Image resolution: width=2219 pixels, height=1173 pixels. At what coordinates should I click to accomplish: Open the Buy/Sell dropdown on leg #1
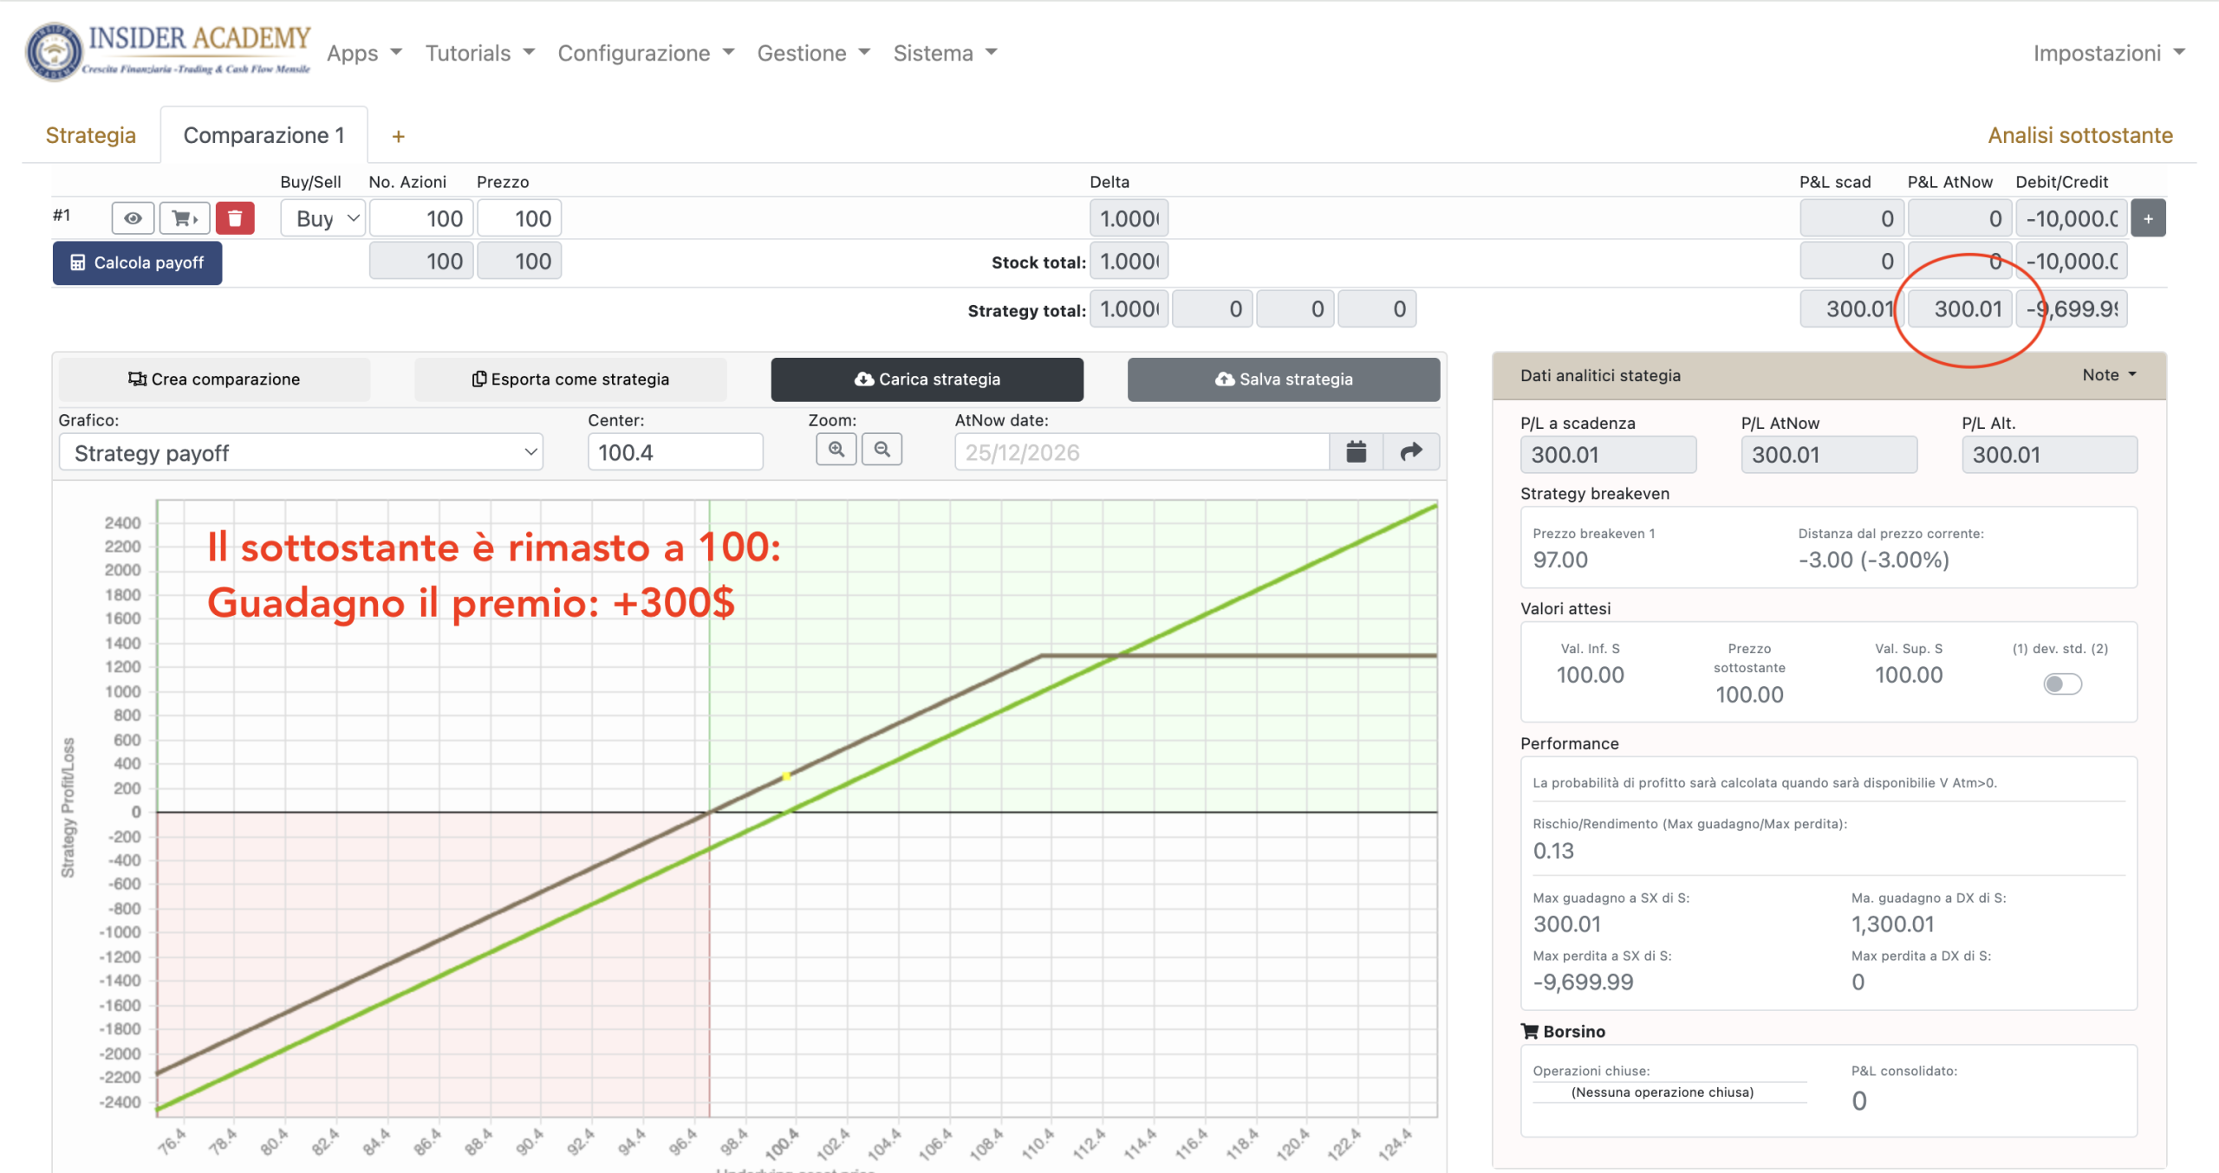click(324, 218)
